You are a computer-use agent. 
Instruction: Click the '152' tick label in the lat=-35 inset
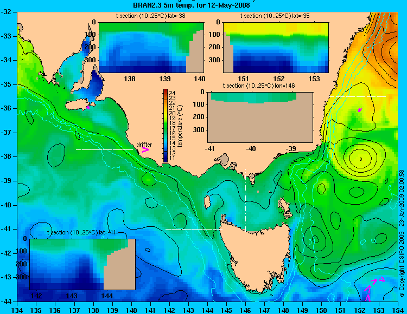279,78
